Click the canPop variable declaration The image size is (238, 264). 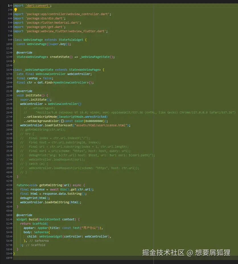pyautogui.click(x=32, y=78)
